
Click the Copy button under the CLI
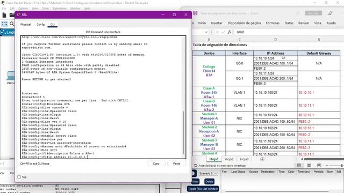pyautogui.click(x=156, y=164)
